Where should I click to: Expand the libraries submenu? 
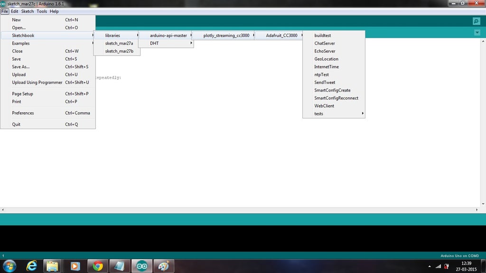point(117,35)
